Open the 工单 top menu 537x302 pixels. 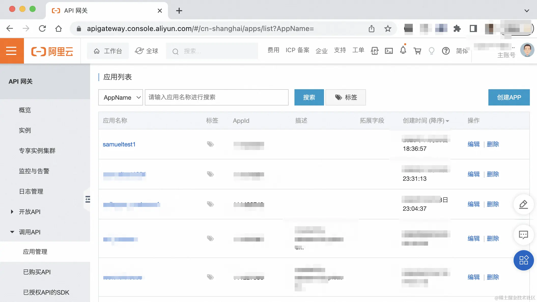(x=358, y=50)
